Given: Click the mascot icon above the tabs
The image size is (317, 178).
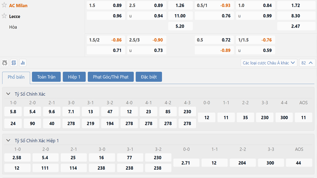Looking at the screenshot, I should [5, 62].
